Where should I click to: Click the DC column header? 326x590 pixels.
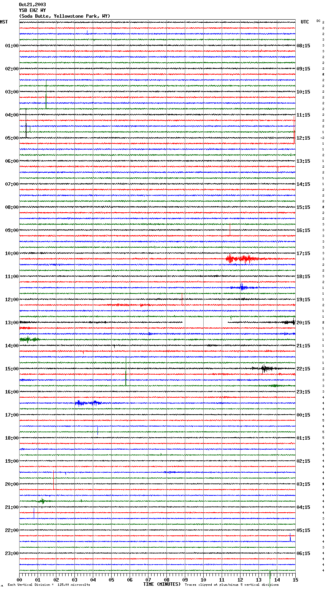(x=318, y=21)
